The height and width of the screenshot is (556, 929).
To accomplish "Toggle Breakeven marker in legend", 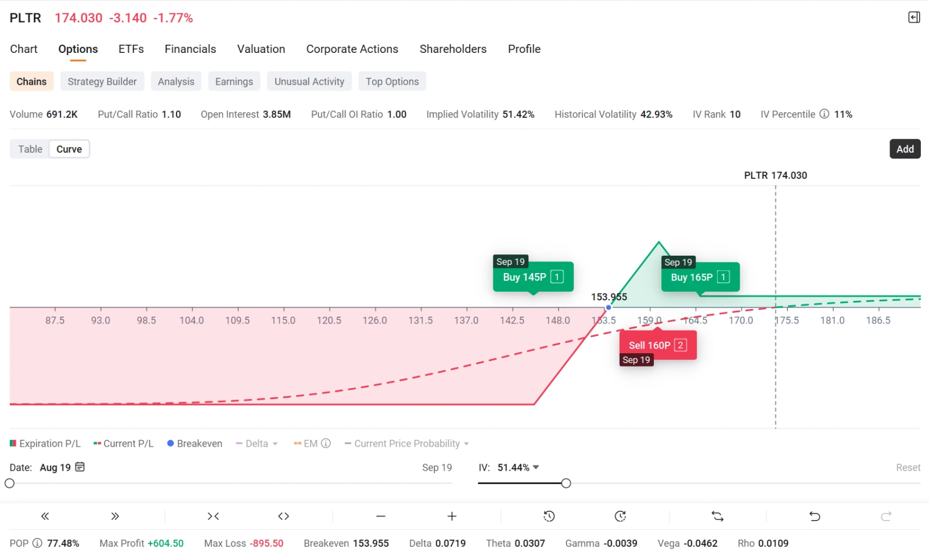I will [x=195, y=443].
